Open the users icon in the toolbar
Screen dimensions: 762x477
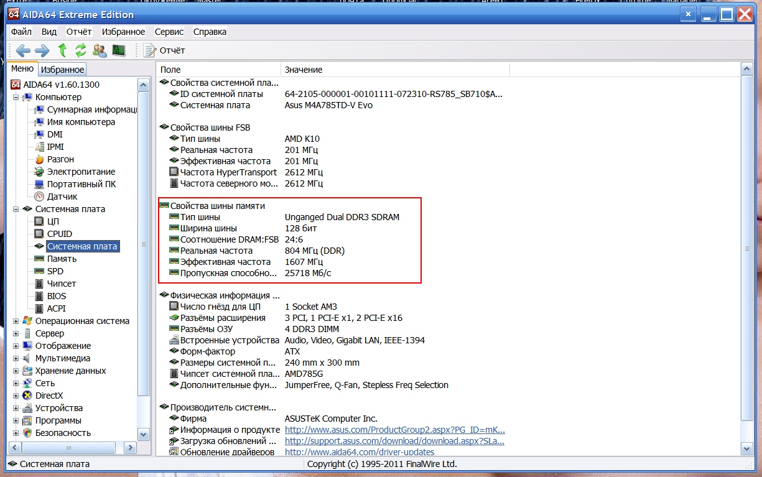coord(100,50)
